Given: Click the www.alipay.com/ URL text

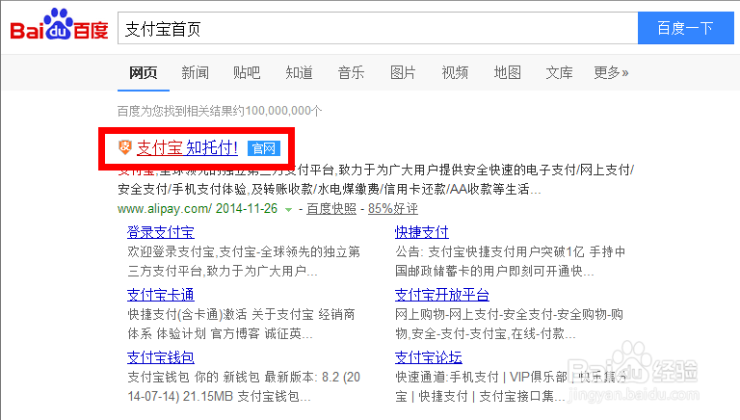Looking at the screenshot, I should 165,209.
